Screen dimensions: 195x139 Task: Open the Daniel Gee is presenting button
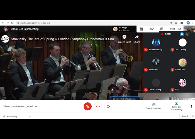176,106
